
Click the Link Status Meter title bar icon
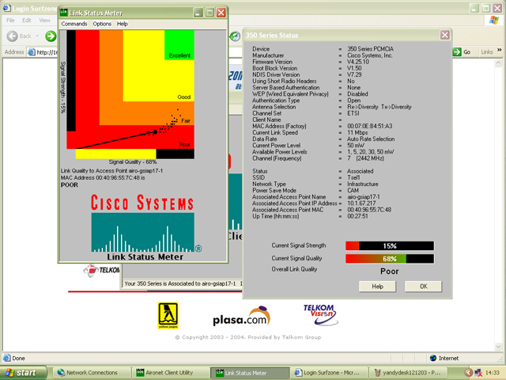pyautogui.click(x=68, y=13)
